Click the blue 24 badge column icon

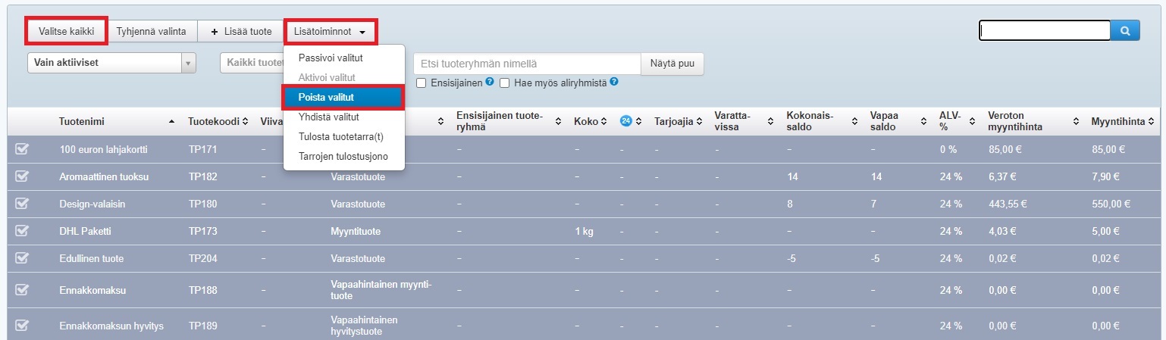[x=626, y=121]
